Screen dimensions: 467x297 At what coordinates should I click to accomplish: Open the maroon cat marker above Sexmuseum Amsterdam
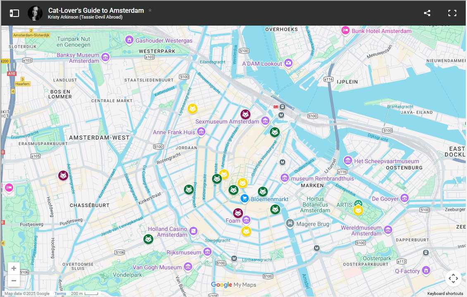pyautogui.click(x=245, y=114)
